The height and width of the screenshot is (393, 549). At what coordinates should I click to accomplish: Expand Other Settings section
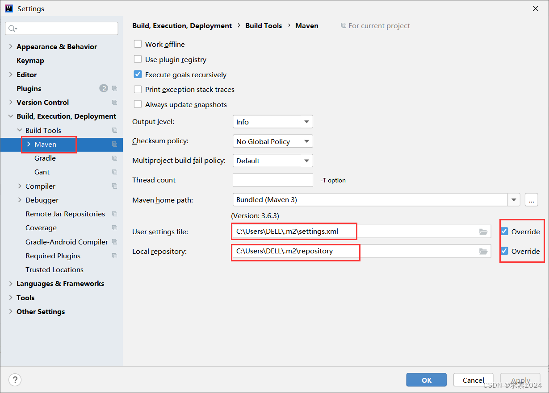(11, 311)
